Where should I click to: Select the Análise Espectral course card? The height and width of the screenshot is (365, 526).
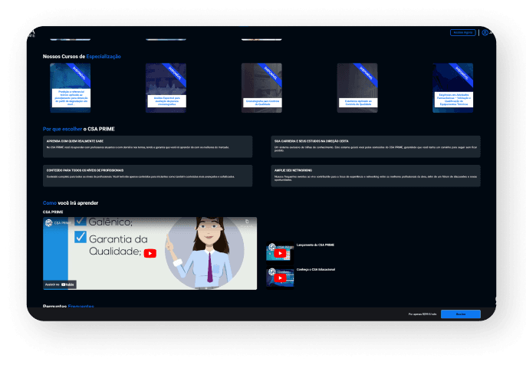(x=166, y=87)
